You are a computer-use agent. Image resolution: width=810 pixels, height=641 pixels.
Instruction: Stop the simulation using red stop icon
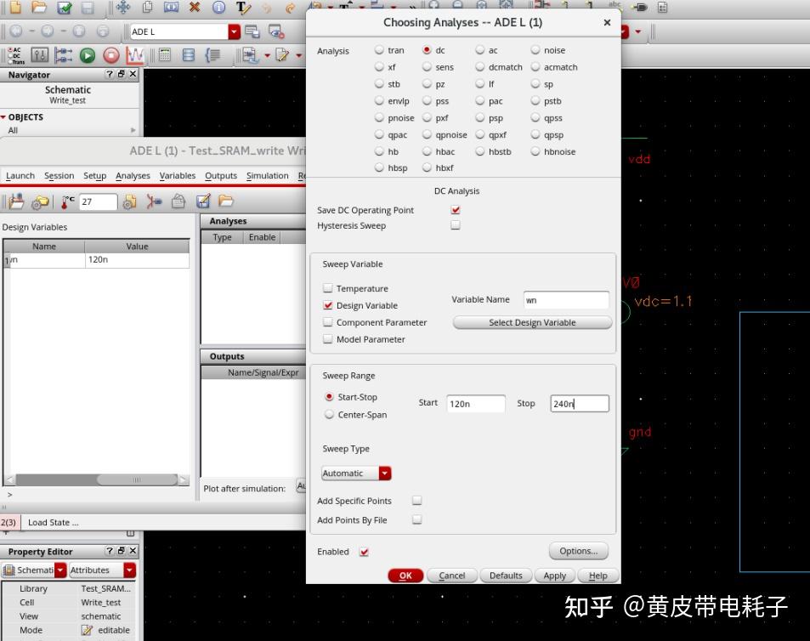pos(111,55)
